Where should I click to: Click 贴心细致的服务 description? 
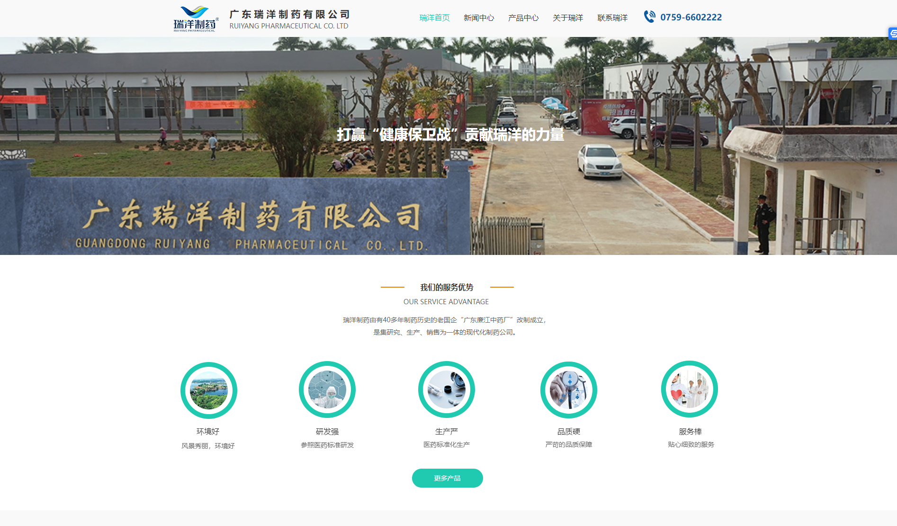tap(691, 444)
